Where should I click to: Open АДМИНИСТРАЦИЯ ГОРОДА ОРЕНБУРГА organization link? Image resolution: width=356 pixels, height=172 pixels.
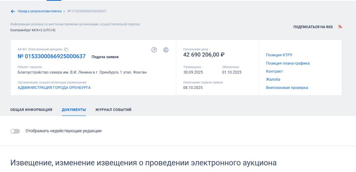(x=54, y=88)
